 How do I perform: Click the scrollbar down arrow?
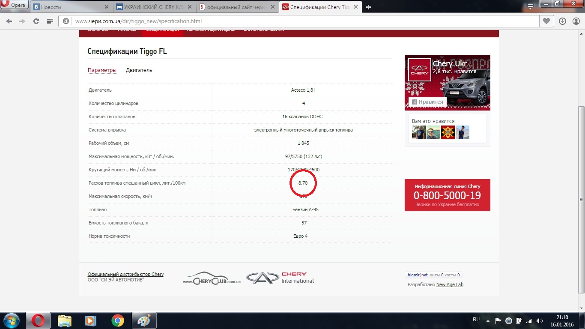[581, 308]
